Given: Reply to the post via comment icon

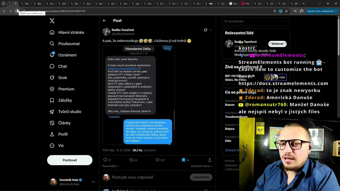Looking at the screenshot, I should point(105,160).
